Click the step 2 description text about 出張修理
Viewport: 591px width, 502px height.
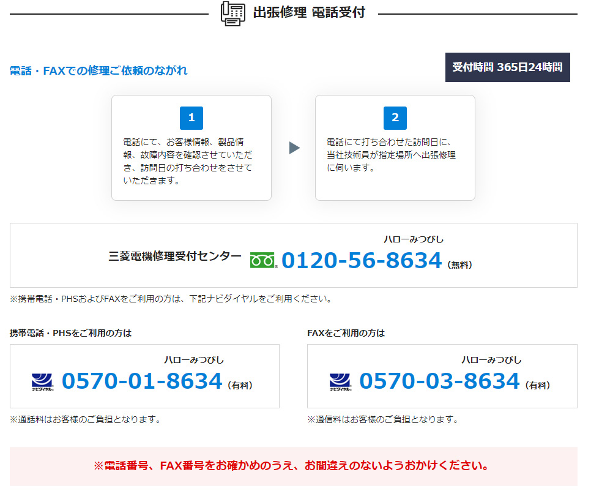(391, 155)
